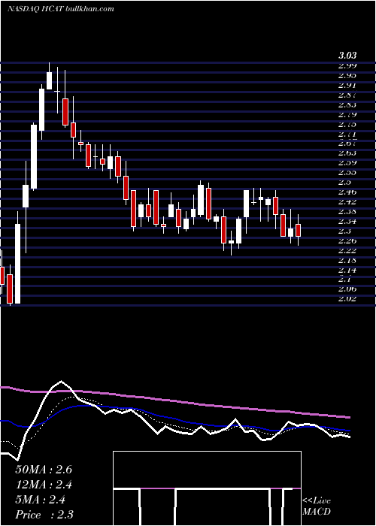The width and height of the screenshot is (376, 526).
Task: Click the MACD histogram panel
Action: [x=207, y=488]
